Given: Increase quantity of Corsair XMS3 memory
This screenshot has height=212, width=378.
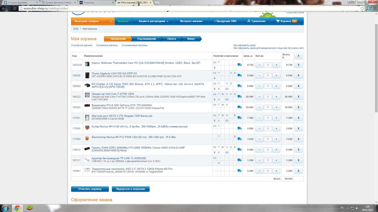Looking at the screenshot, I should pyautogui.click(x=276, y=150).
